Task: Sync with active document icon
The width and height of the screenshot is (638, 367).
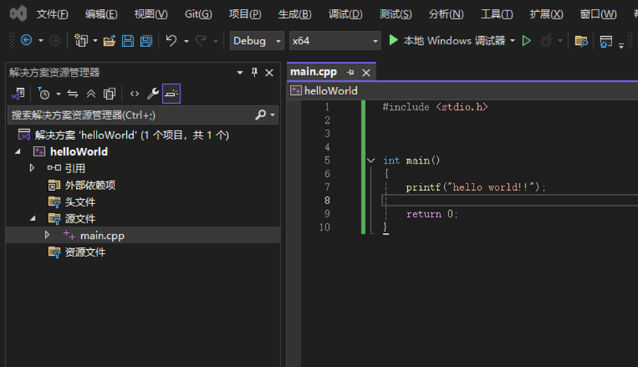Action: coord(73,94)
